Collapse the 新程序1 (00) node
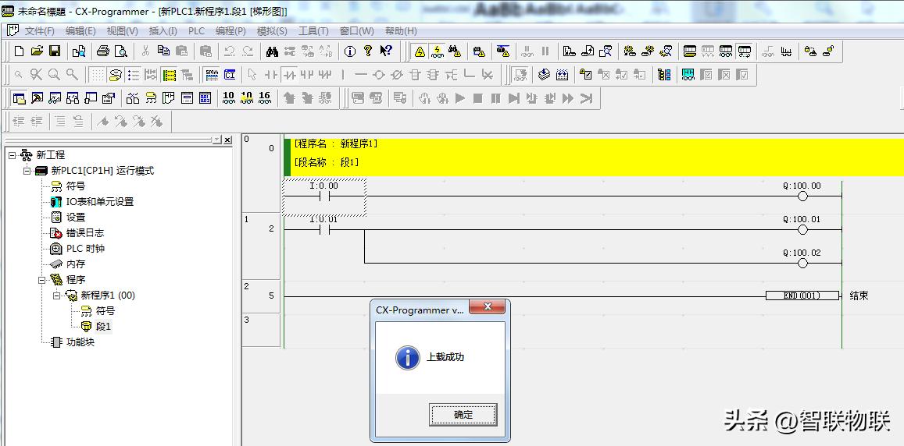Viewport: 904px width, 446px height. pos(57,296)
